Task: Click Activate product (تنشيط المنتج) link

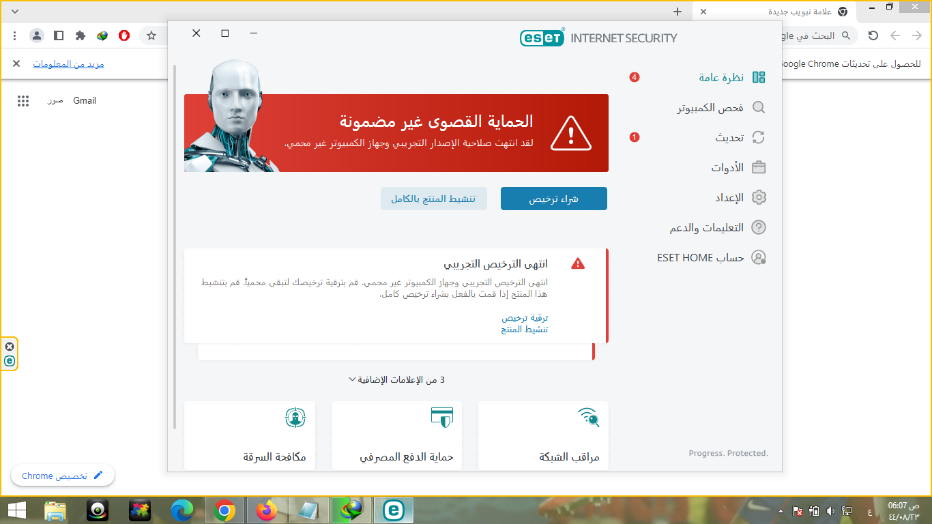Action: click(525, 329)
